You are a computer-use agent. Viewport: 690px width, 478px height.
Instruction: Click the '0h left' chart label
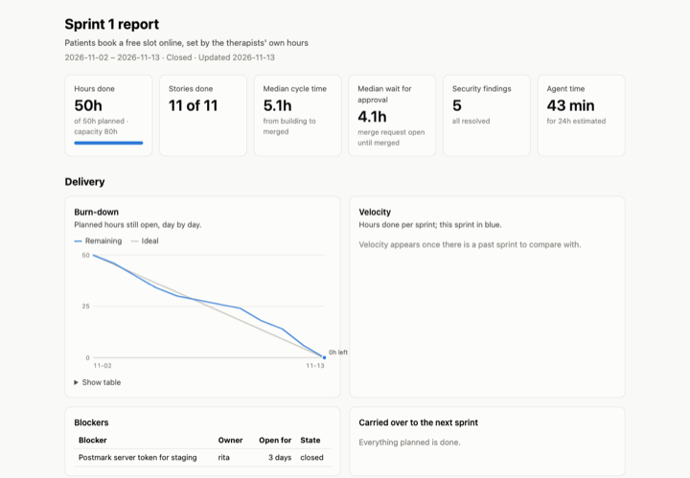pyautogui.click(x=338, y=353)
